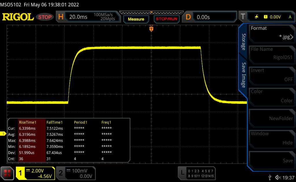Select the FallTime1 measurement header

55,122
